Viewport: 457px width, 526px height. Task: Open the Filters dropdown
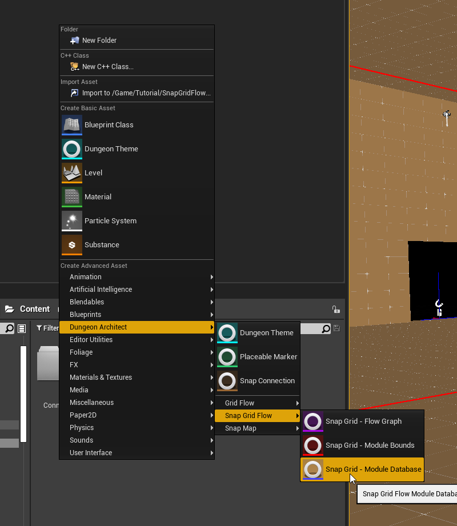pyautogui.click(x=47, y=328)
